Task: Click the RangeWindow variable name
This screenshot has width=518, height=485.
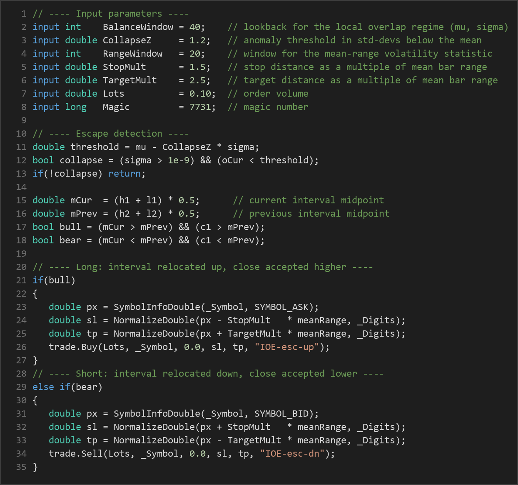Action: click(x=132, y=54)
